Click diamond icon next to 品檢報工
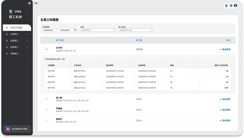This screenshot has height=138, width=244. [x=7, y=41]
